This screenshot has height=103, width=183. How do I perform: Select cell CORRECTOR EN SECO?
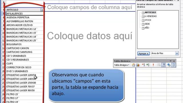(25, 68)
